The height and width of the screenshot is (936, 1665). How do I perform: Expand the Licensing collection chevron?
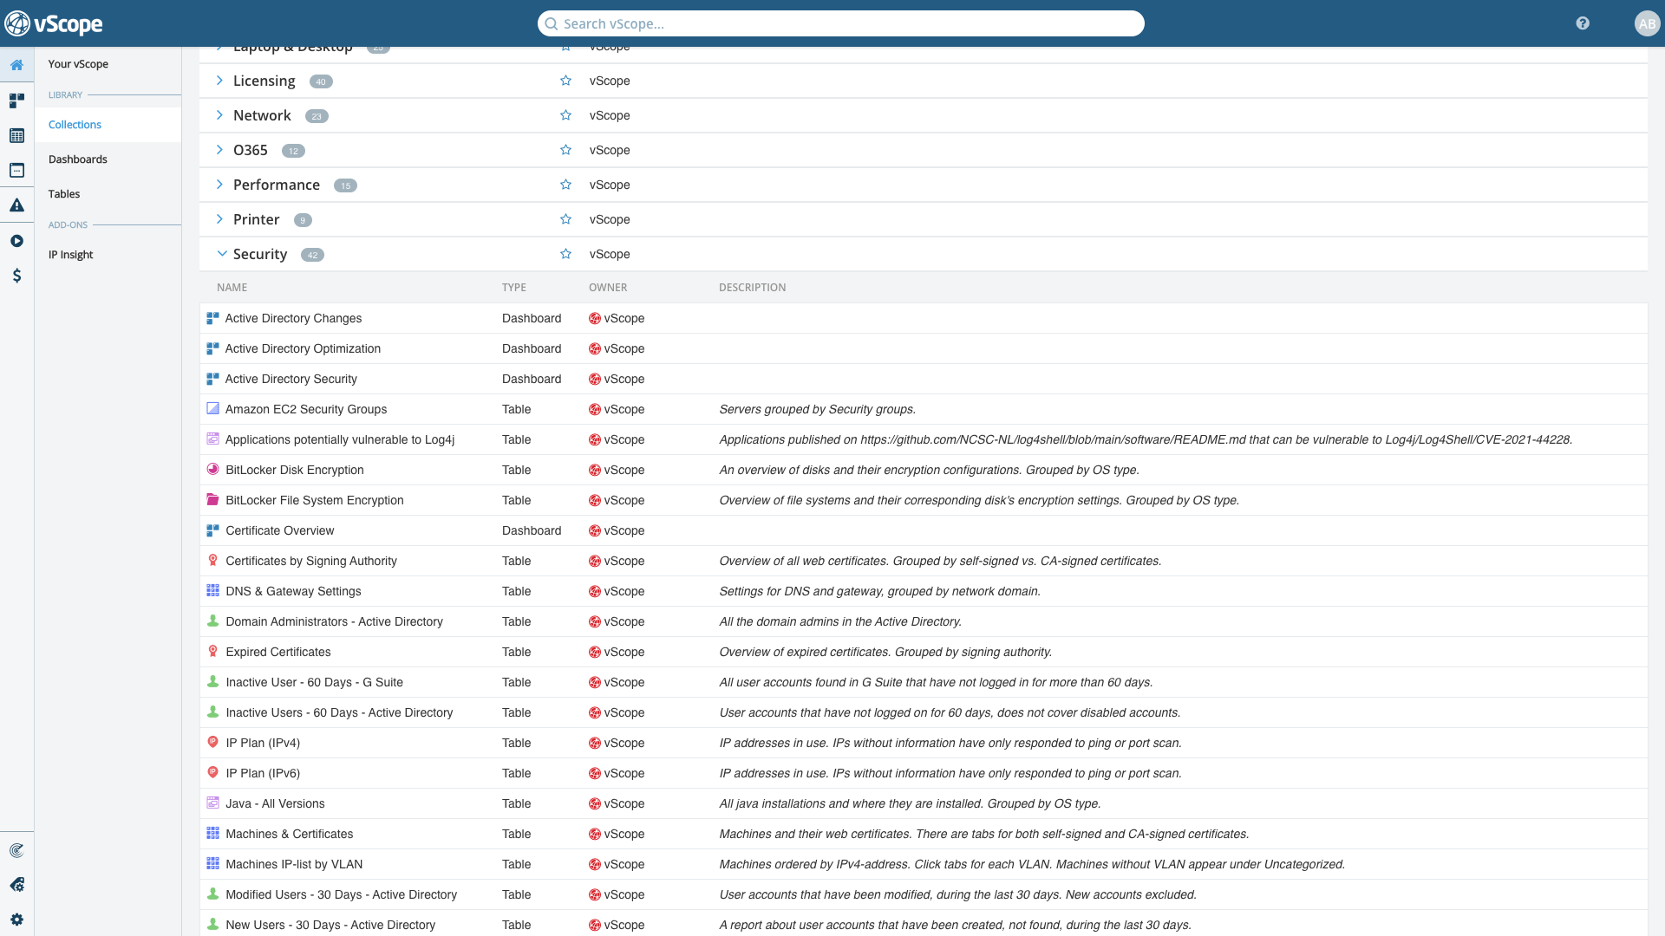pyautogui.click(x=219, y=81)
